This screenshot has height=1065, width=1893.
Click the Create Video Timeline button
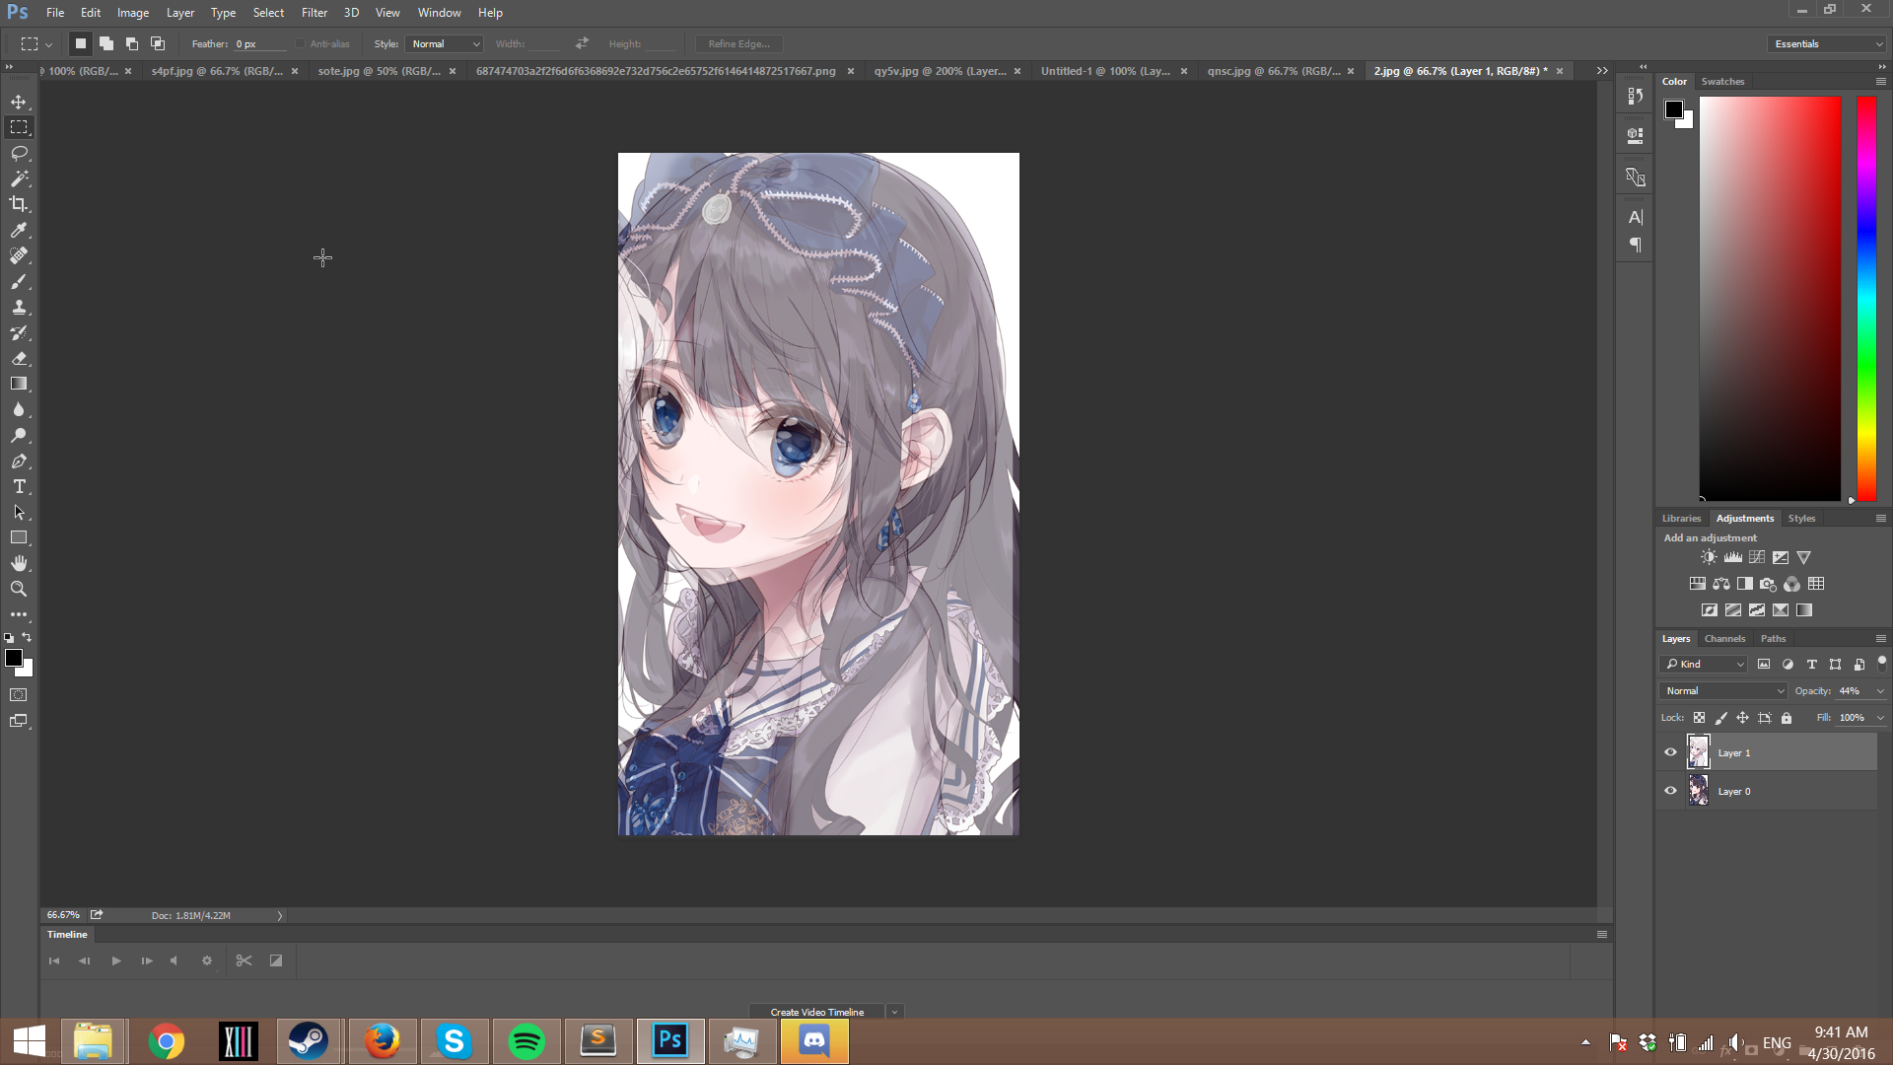[x=817, y=1012]
